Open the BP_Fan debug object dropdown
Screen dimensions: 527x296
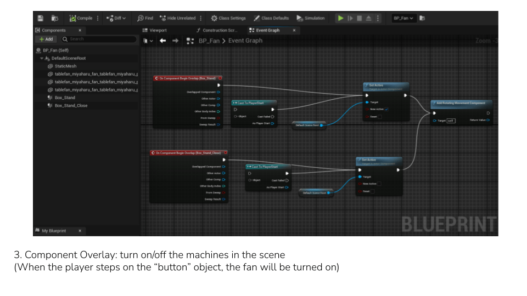pos(404,18)
